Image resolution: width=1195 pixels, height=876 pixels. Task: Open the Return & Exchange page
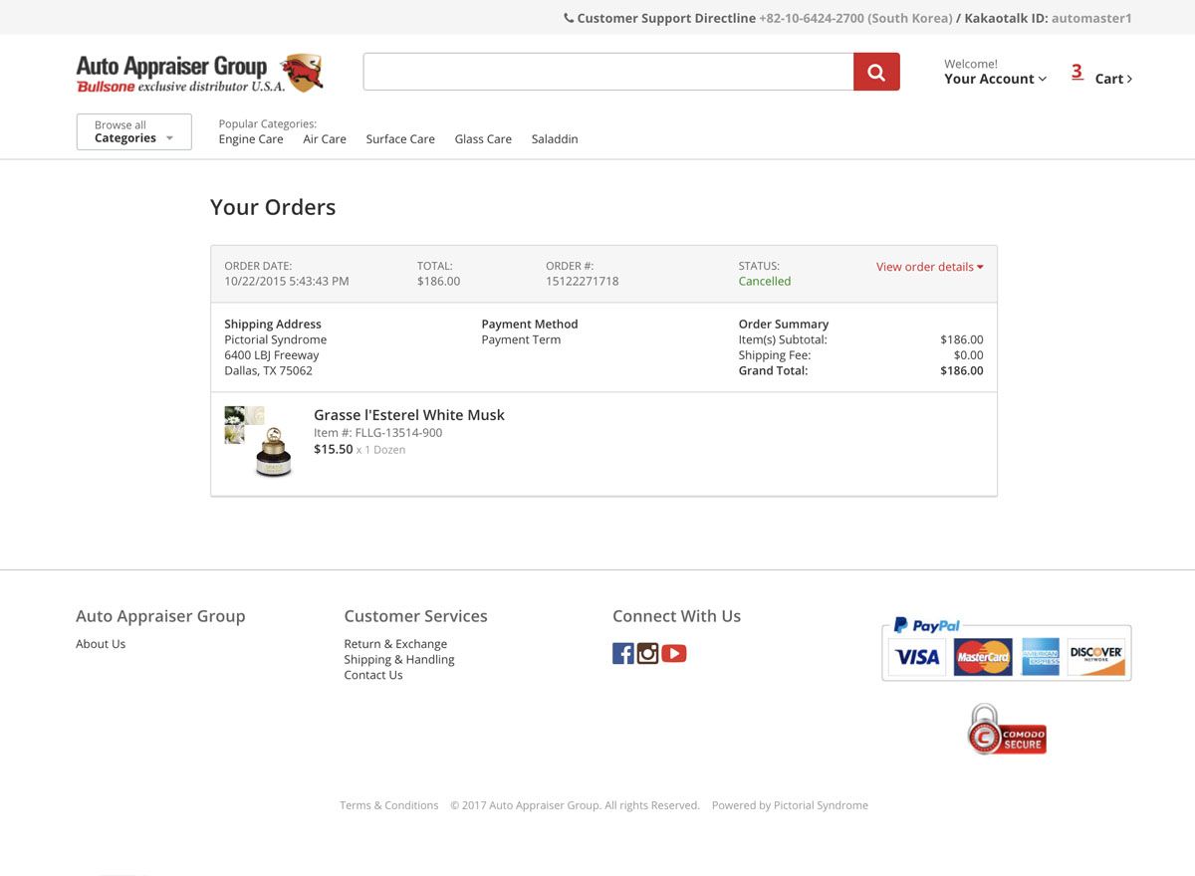(x=395, y=644)
